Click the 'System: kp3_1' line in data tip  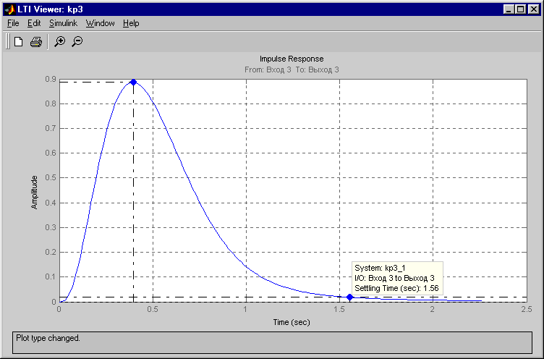click(380, 268)
